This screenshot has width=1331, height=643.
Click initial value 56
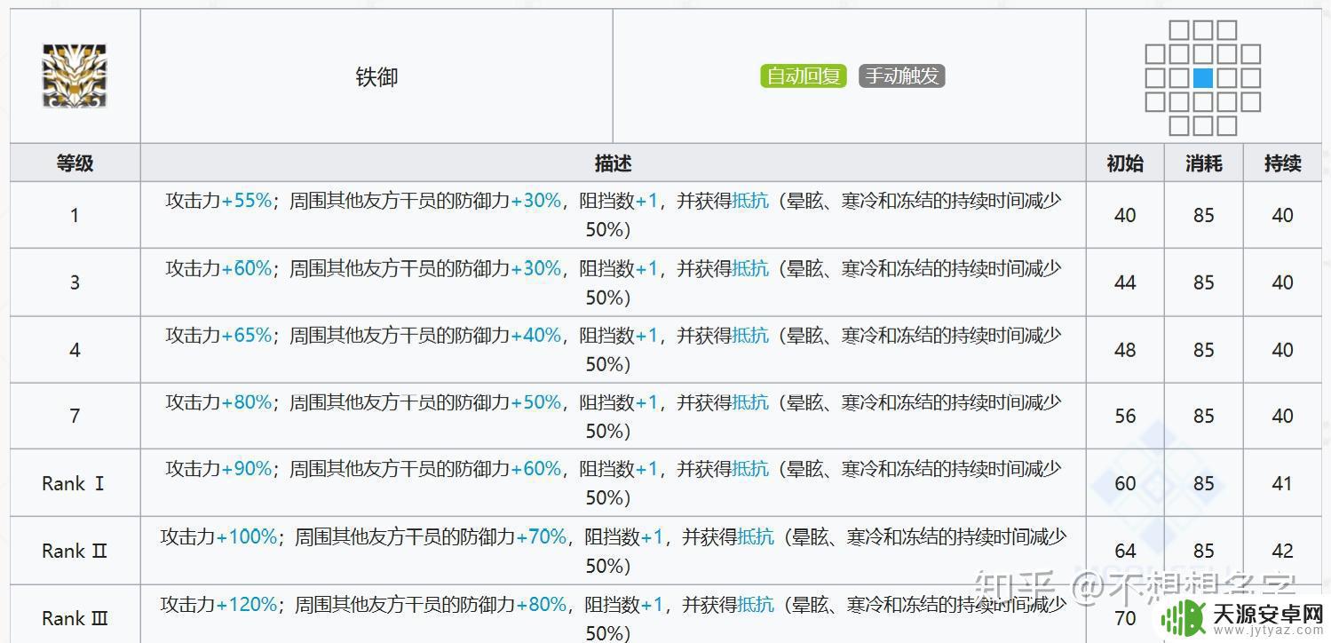click(1125, 416)
